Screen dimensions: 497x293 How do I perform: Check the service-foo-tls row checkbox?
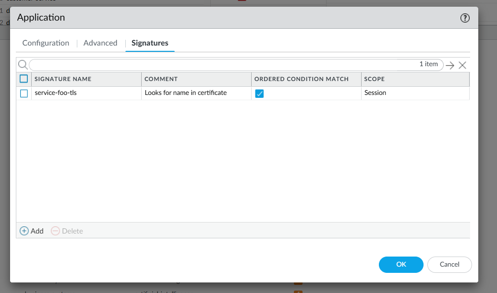(24, 94)
